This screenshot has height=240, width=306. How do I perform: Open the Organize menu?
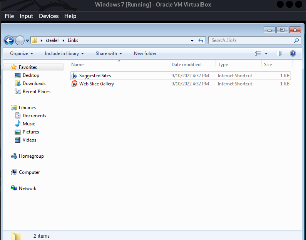tap(22, 53)
